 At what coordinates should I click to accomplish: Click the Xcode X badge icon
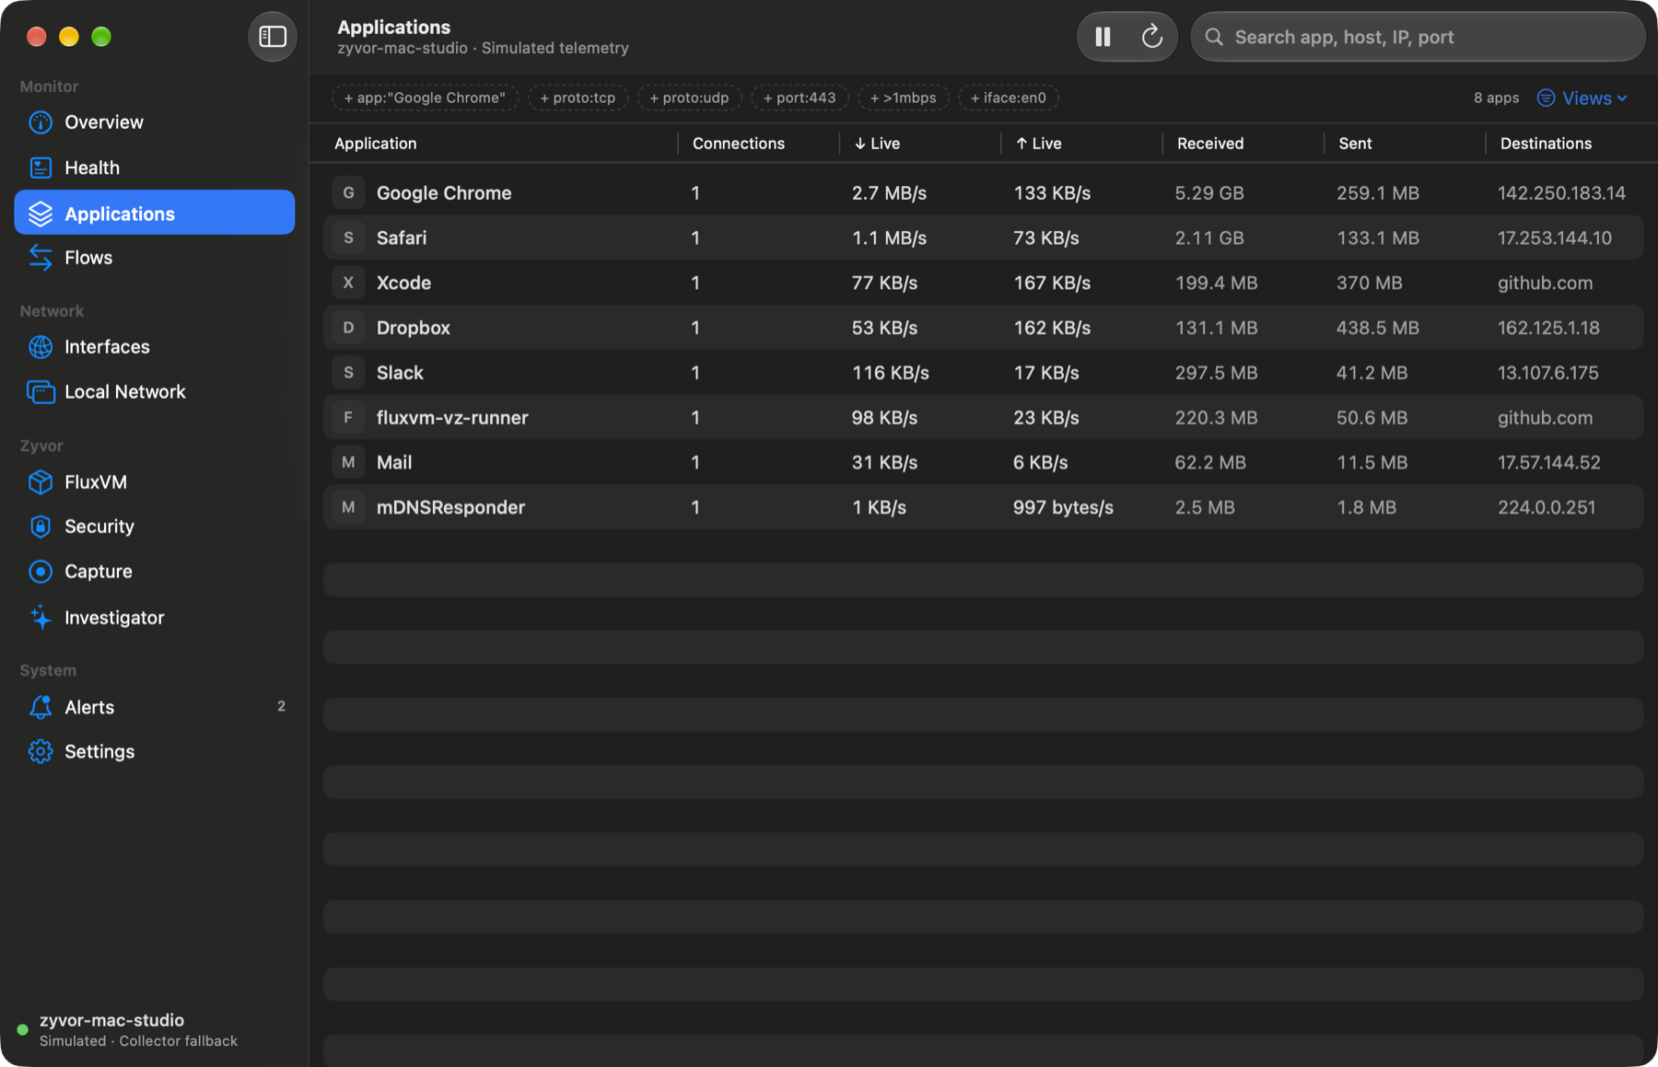(x=348, y=283)
